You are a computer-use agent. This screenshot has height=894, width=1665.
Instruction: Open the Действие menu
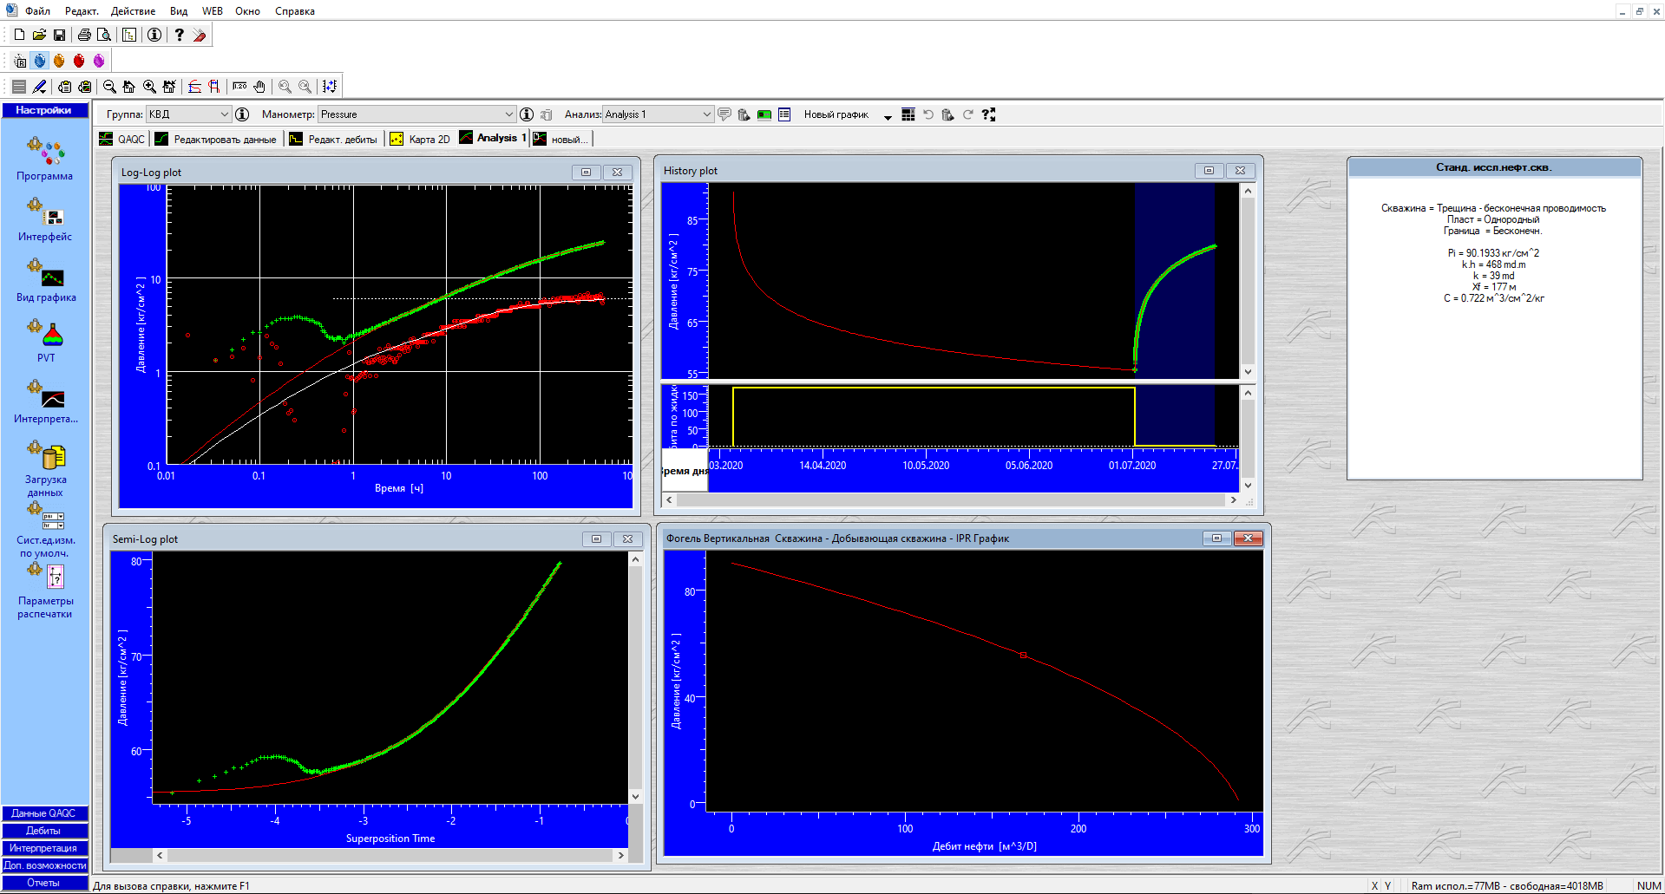tap(133, 11)
